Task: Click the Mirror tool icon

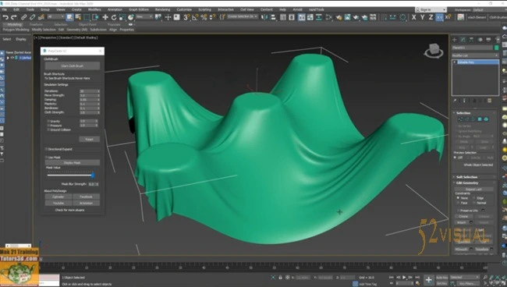Action: (x=264, y=17)
